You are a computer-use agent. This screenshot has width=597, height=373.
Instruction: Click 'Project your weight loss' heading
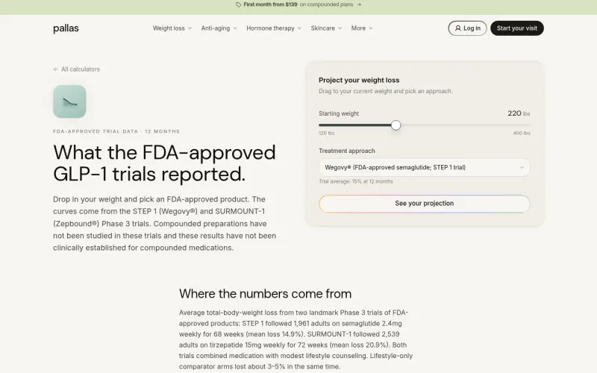pyautogui.click(x=359, y=81)
